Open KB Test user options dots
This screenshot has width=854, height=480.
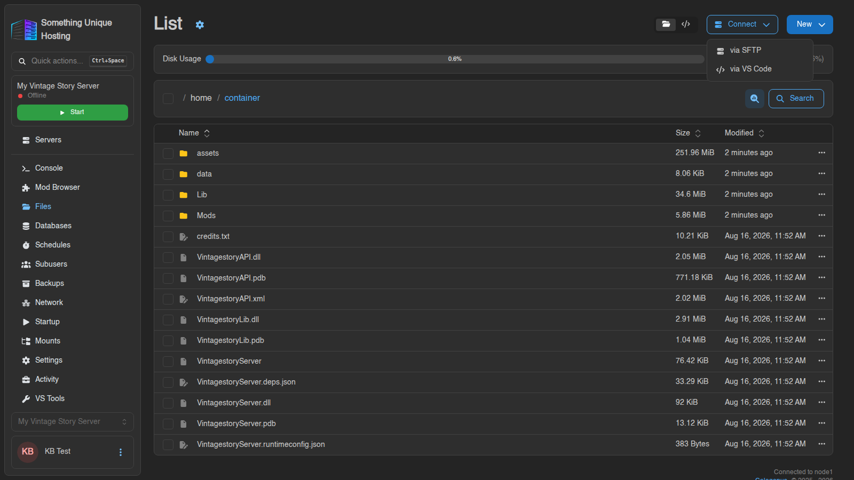121,452
